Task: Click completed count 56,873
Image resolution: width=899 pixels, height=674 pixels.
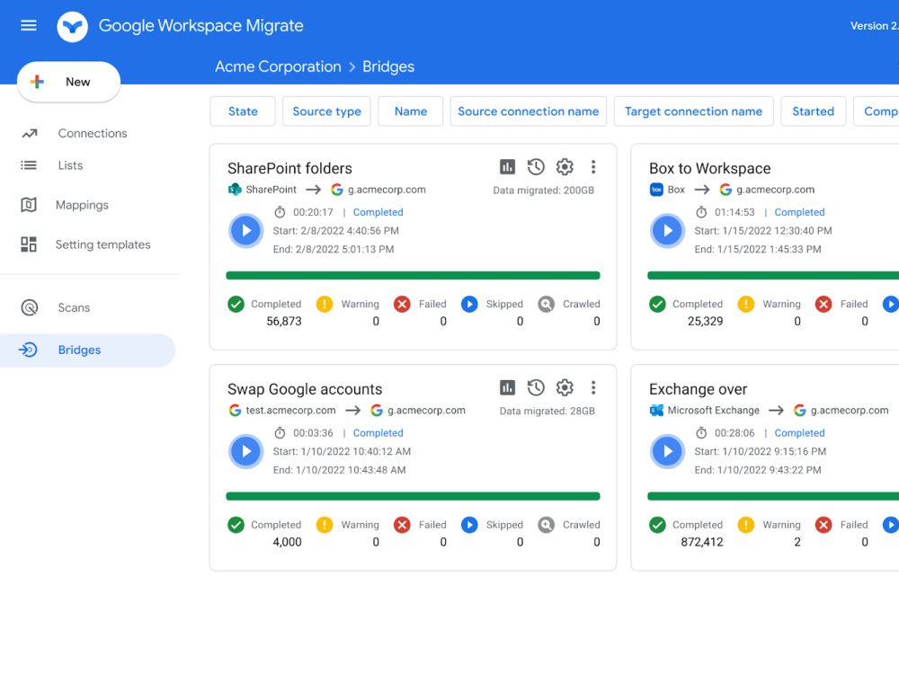Action: tap(284, 322)
